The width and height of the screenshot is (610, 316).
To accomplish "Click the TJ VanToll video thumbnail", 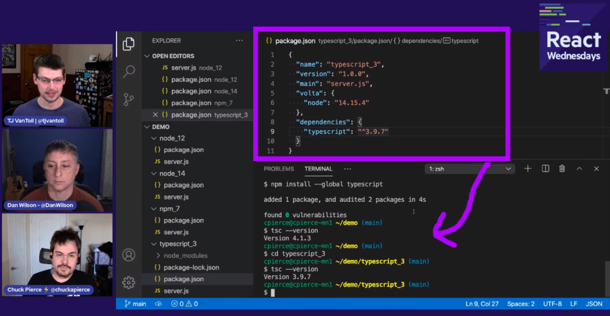I will point(57,85).
